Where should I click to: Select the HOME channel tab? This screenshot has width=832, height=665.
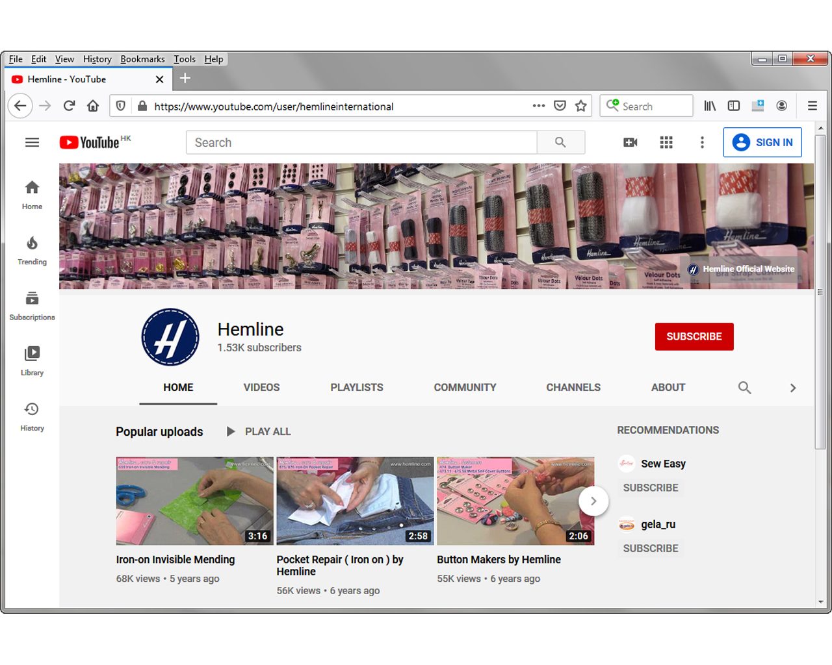coord(178,388)
